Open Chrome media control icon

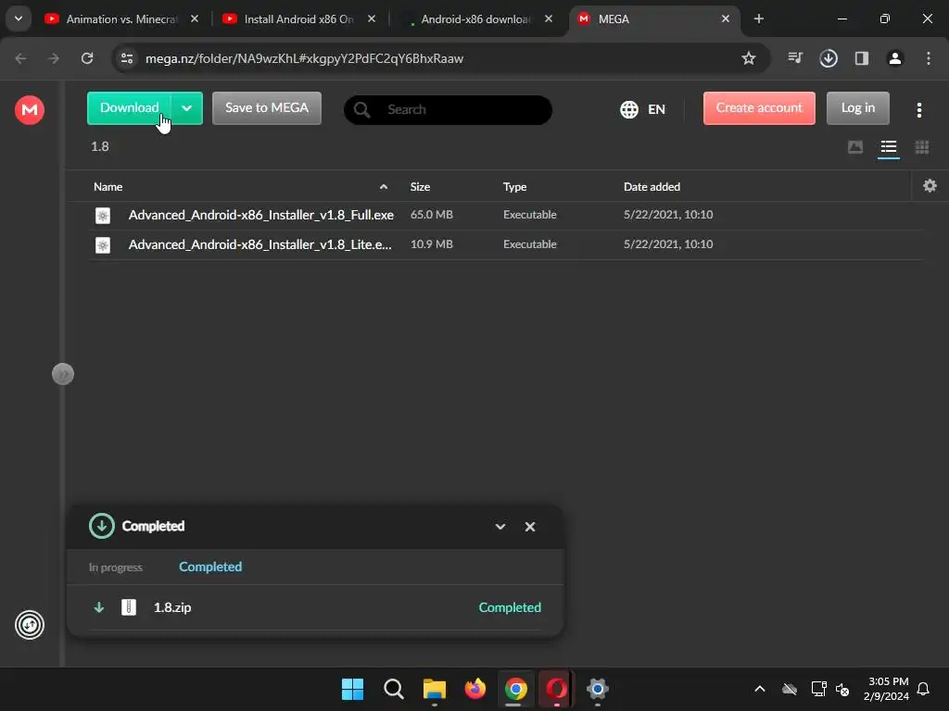pyautogui.click(x=794, y=58)
